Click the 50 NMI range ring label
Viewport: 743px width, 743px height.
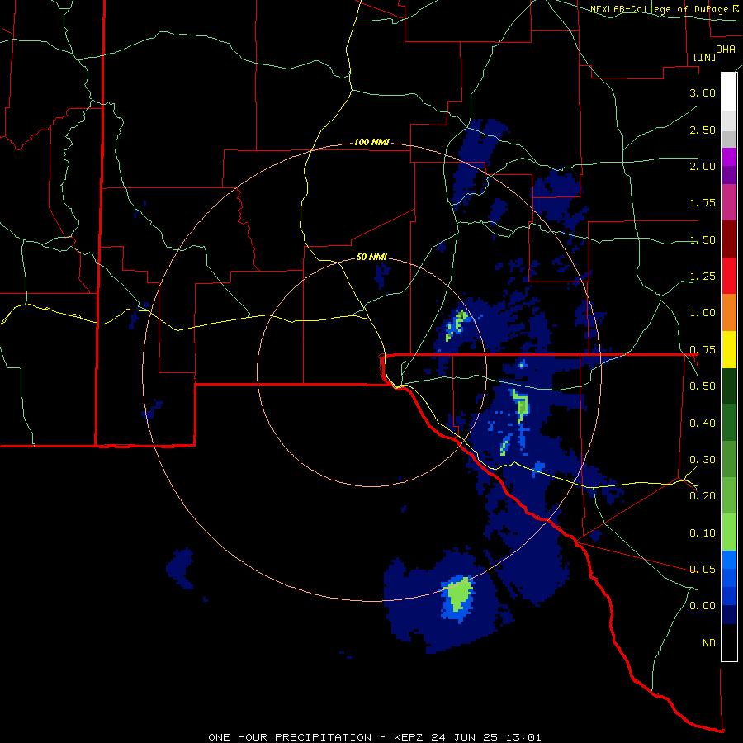tap(371, 258)
